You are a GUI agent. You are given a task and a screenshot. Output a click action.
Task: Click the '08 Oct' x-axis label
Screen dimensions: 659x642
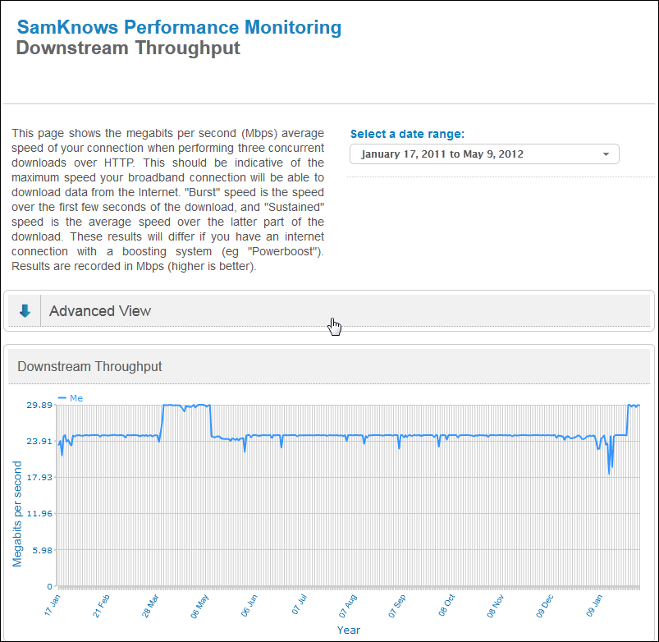[x=446, y=605]
